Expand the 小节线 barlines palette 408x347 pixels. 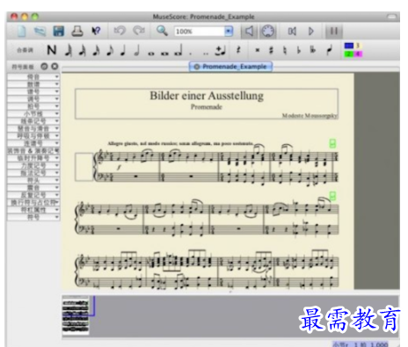(x=33, y=113)
